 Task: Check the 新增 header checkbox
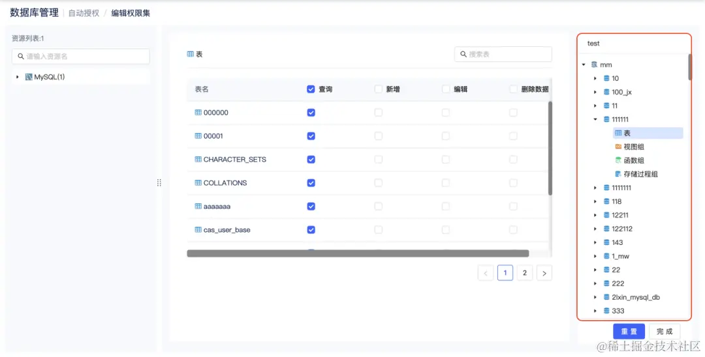pos(378,89)
